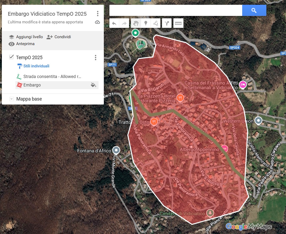Viewport: 286px width, 234px height.
Task: Expand the Mappa base dropdown arrow
Action: (x=11, y=99)
